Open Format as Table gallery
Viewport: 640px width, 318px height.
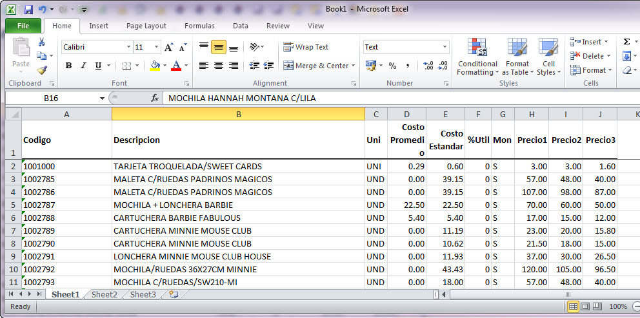[517, 55]
